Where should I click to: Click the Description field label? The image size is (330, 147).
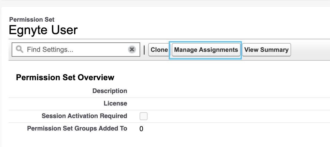(x=110, y=91)
